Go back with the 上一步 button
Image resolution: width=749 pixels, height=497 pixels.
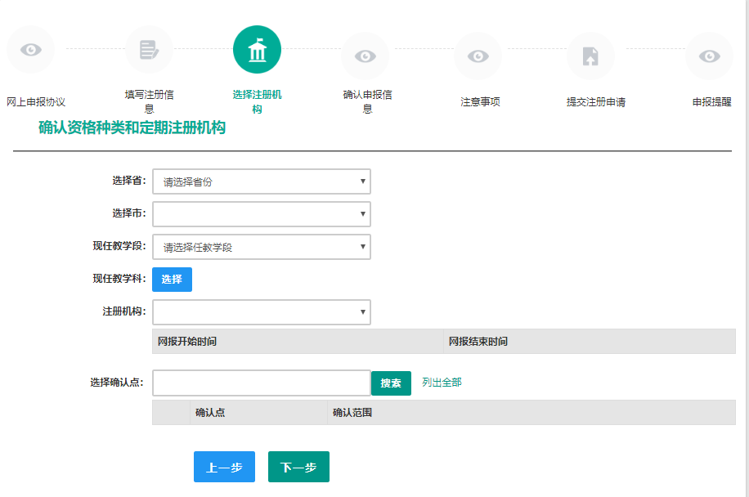[224, 467]
